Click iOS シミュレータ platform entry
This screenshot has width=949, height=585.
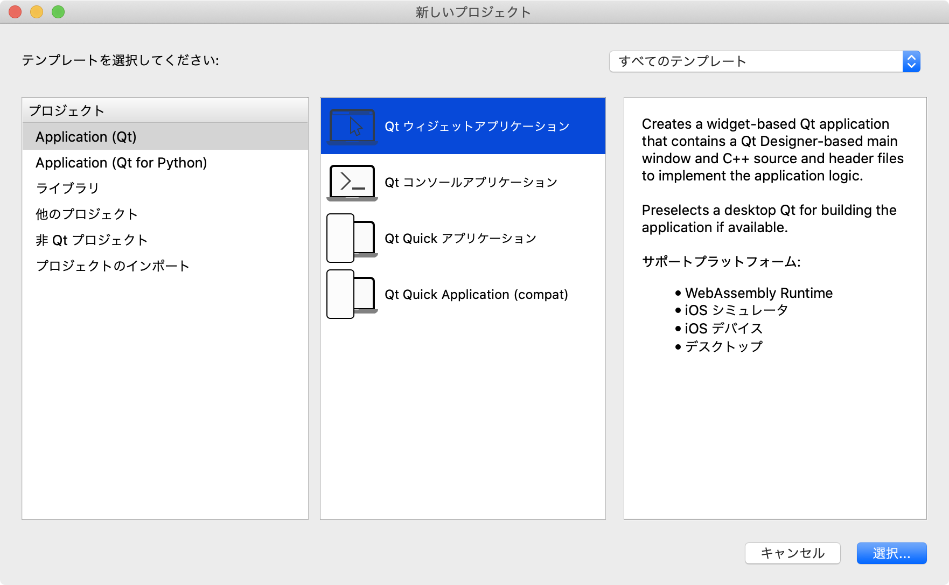pos(736,310)
